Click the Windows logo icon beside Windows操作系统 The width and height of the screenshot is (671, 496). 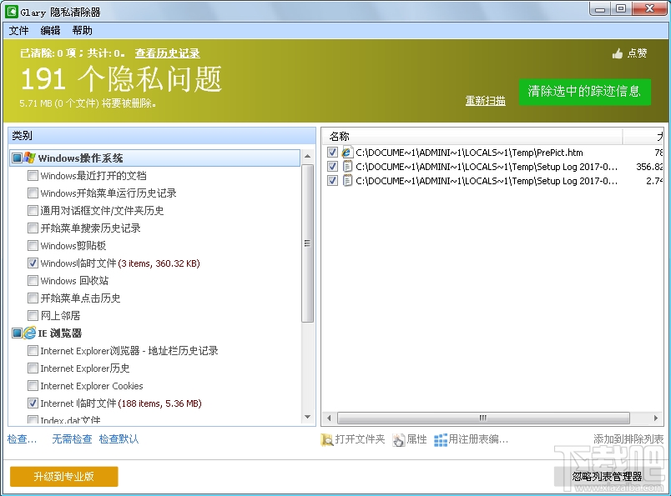(29, 158)
